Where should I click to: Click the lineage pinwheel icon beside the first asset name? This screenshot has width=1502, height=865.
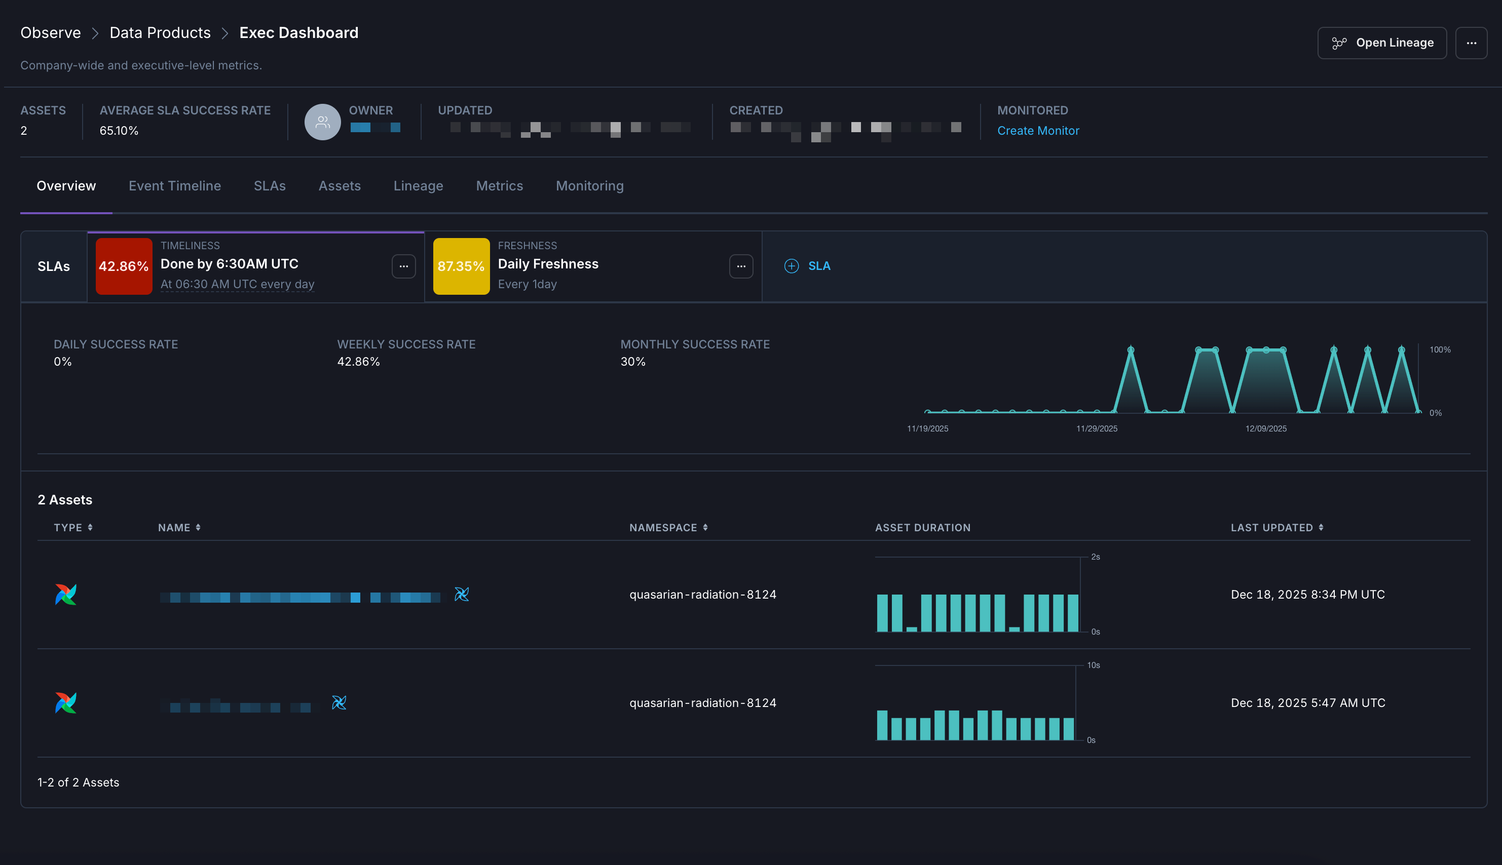click(462, 594)
